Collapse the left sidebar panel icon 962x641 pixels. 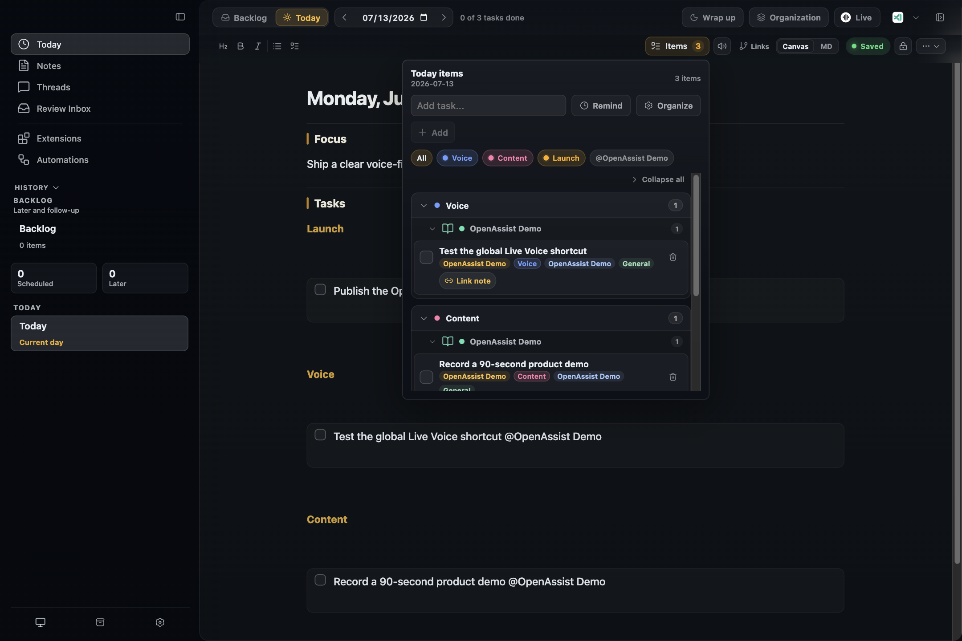click(180, 17)
